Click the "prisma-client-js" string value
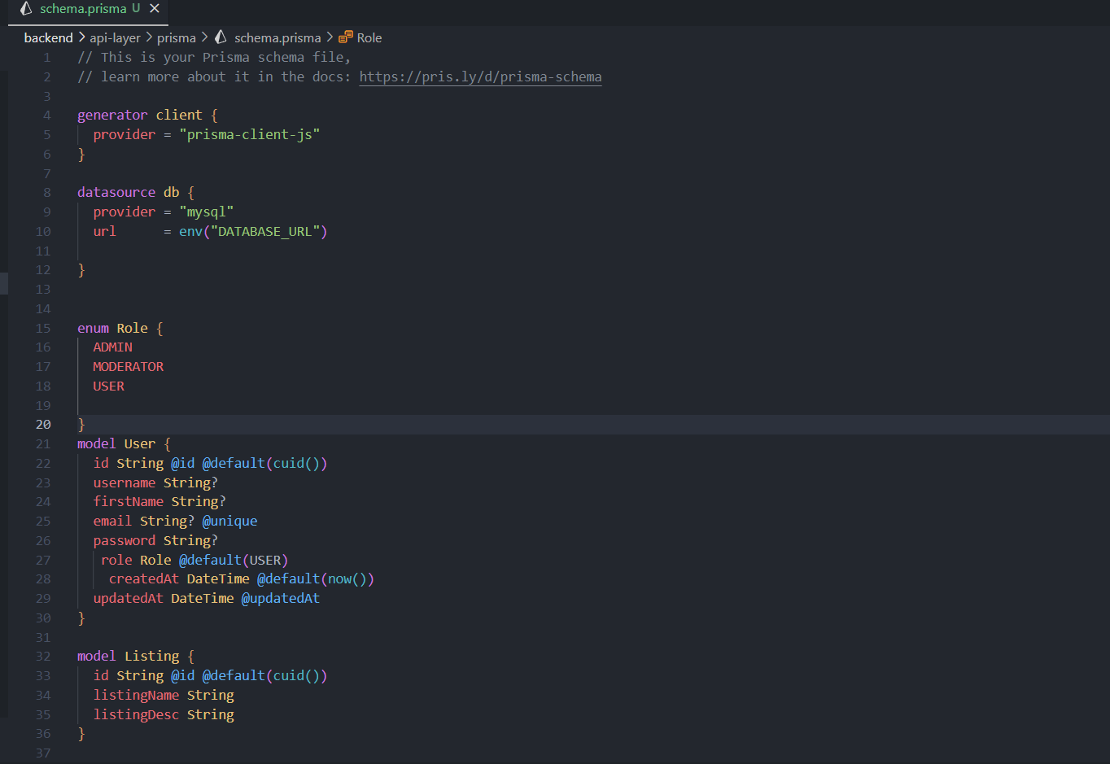Image resolution: width=1110 pixels, height=764 pixels. (250, 135)
